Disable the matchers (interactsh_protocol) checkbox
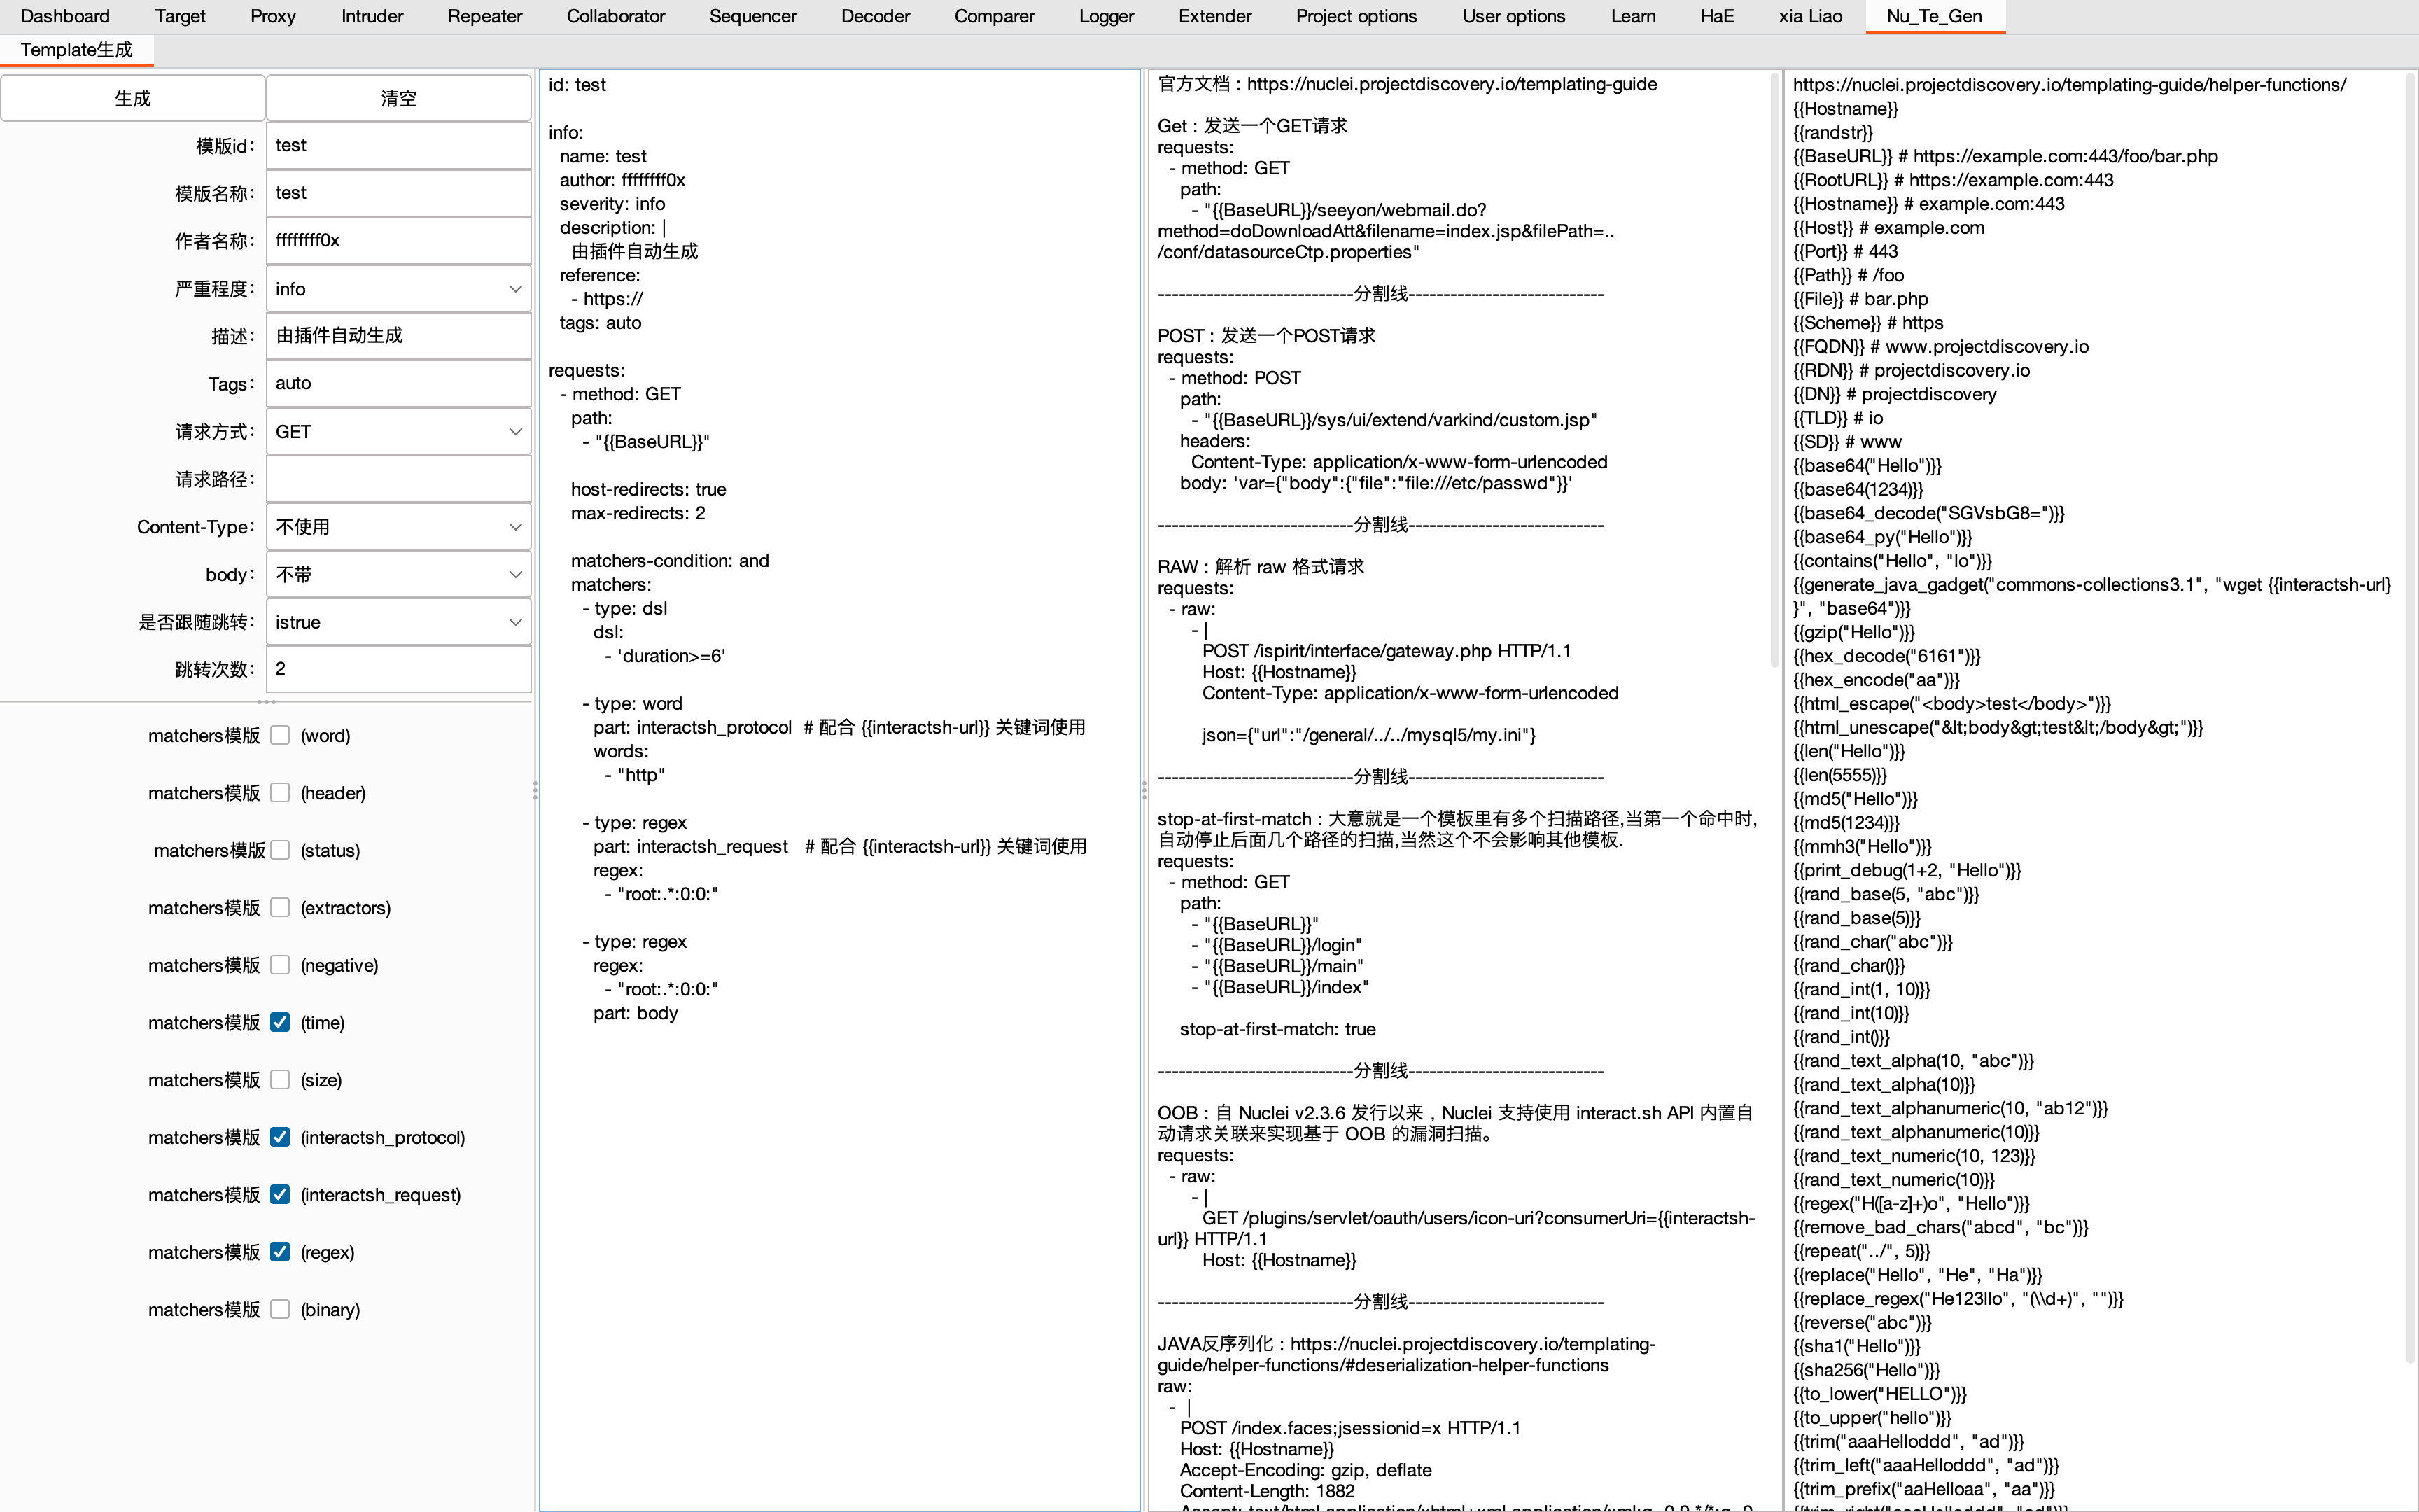This screenshot has height=1512, width=2419. click(280, 1137)
